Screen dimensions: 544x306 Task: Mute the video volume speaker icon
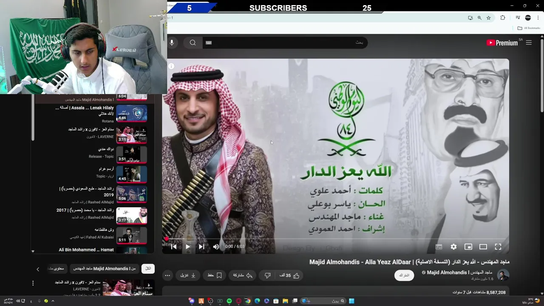[x=216, y=246]
